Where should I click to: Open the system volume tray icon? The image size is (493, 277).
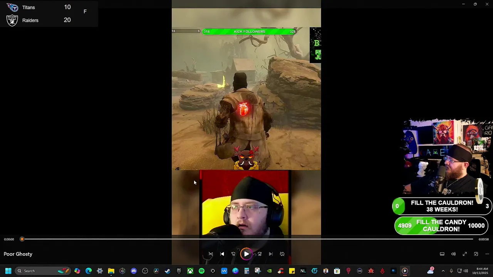coord(466,271)
